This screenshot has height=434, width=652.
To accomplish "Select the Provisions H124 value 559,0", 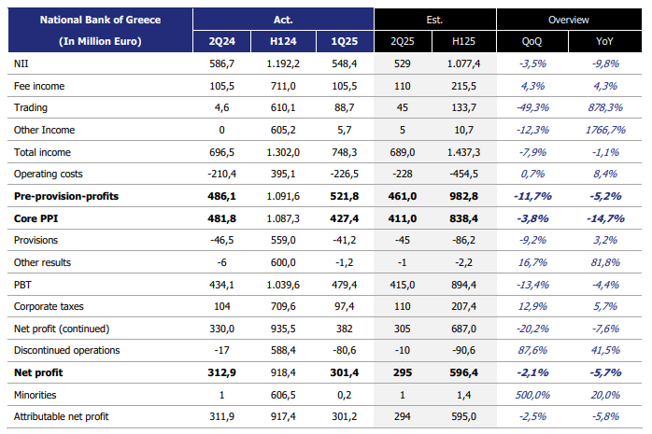I will click(283, 240).
